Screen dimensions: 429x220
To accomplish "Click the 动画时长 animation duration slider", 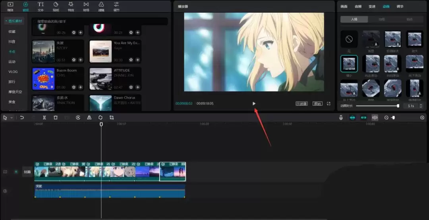I will (377, 106).
